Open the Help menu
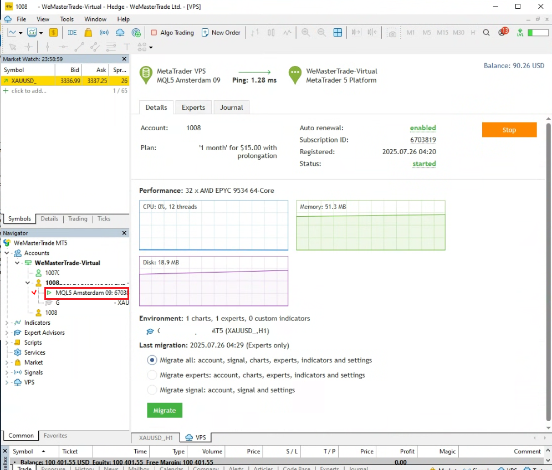The height and width of the screenshot is (470, 552). [123, 19]
